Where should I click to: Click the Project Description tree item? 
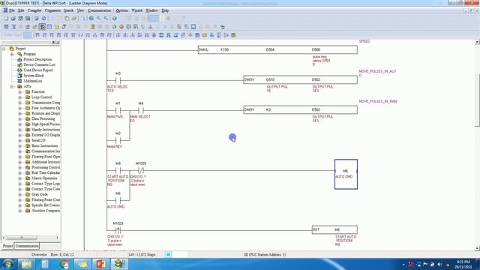pos(37,59)
